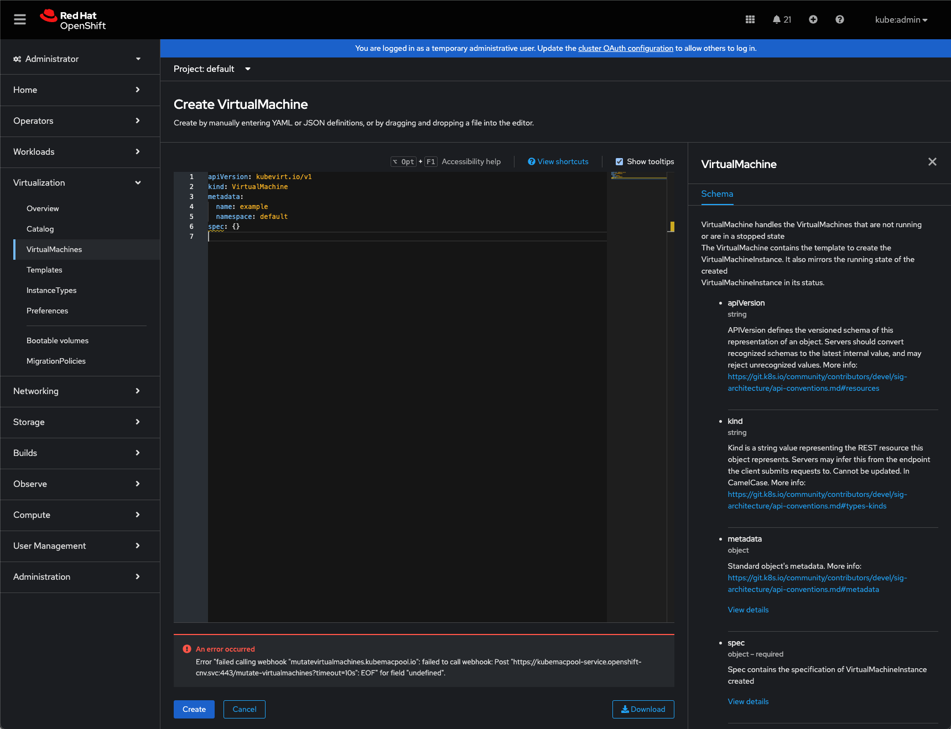The height and width of the screenshot is (729, 951).
Task: Open notifications bell showing 21 alerts
Action: point(782,20)
